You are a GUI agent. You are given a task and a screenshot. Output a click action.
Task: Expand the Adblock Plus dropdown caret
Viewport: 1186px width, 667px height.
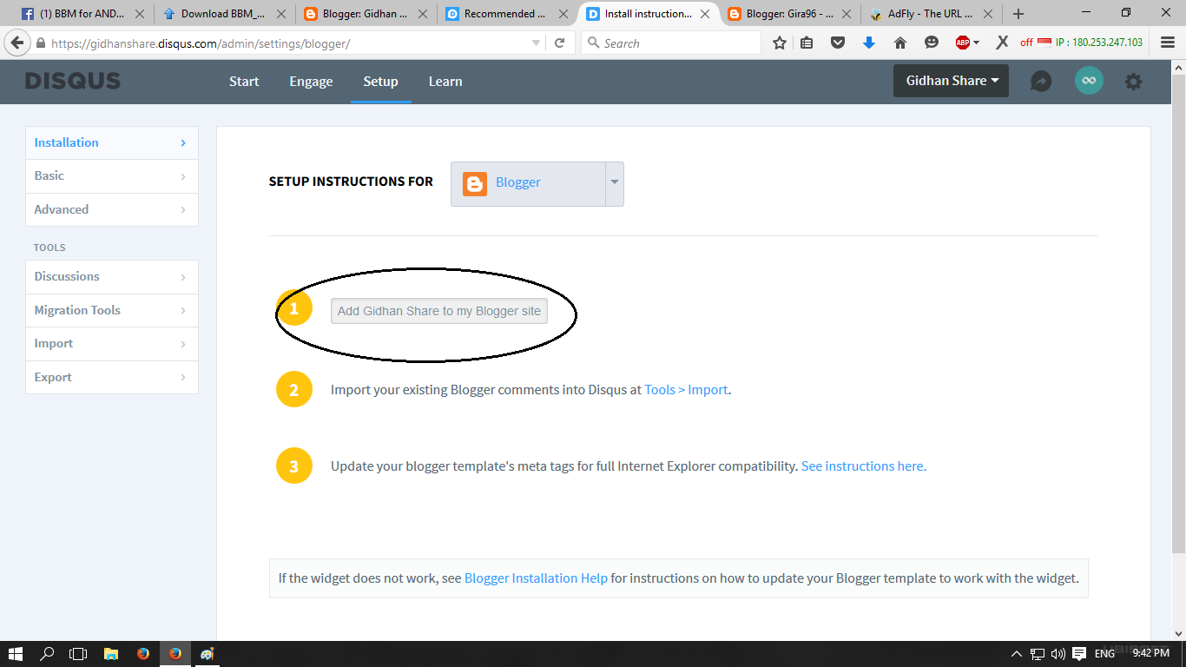point(976,42)
